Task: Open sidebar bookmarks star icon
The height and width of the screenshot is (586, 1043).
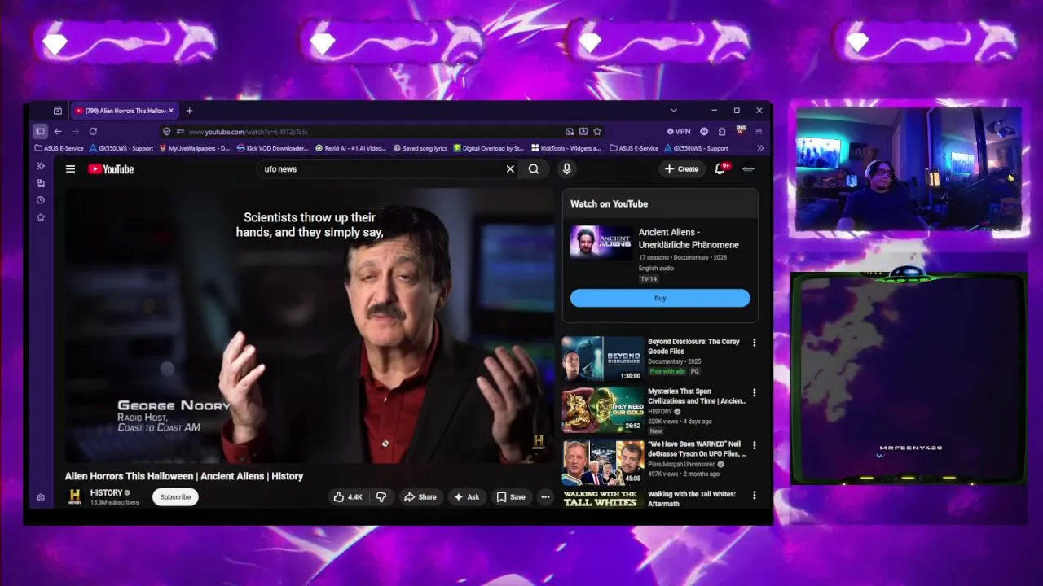Action: pyautogui.click(x=41, y=217)
